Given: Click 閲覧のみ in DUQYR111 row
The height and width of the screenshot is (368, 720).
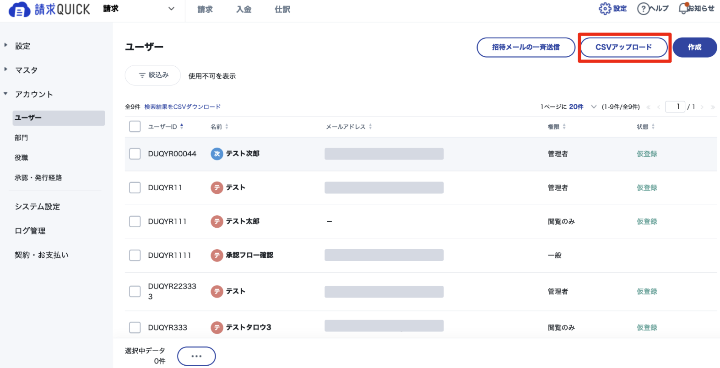Looking at the screenshot, I should tap(561, 222).
